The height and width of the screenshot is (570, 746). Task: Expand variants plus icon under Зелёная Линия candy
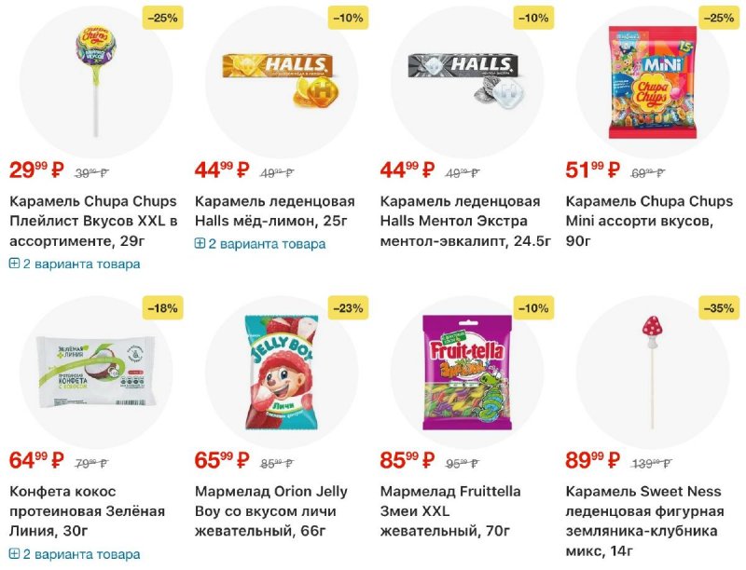pyautogui.click(x=14, y=554)
